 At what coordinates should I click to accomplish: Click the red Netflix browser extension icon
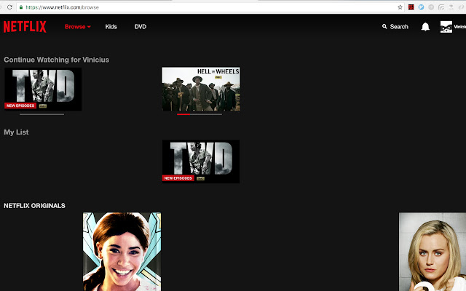411,7
